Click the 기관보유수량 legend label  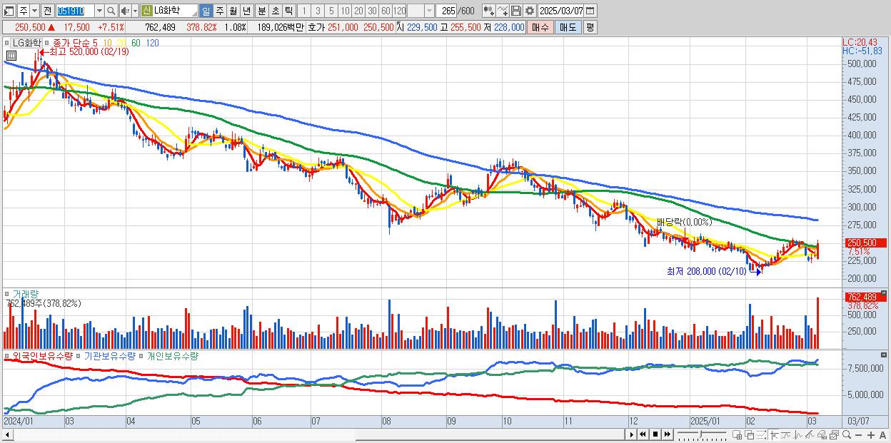click(x=109, y=355)
